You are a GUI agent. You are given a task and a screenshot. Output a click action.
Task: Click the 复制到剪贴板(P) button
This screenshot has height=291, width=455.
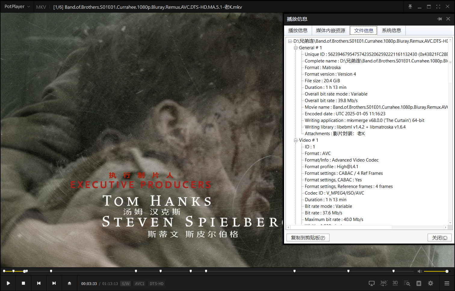pos(308,238)
